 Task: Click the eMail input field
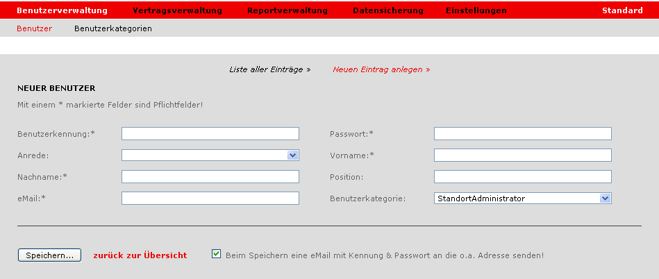tap(210, 198)
